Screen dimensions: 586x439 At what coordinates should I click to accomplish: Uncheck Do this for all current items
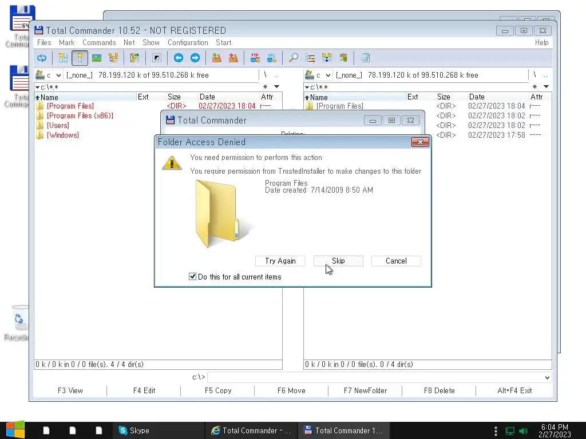[x=192, y=277]
